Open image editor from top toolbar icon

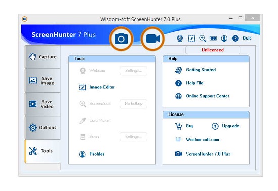tap(191, 39)
